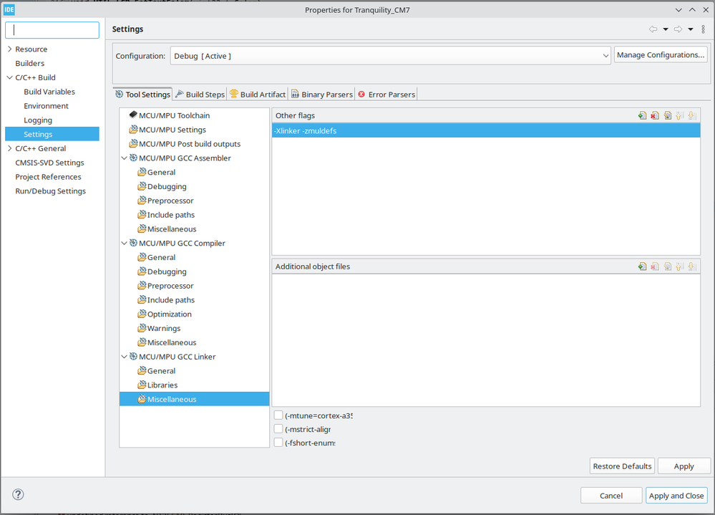Collapse the C/C++ Build node

point(9,77)
